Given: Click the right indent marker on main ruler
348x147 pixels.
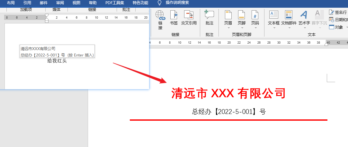Looking at the screenshot, I should [326, 44].
